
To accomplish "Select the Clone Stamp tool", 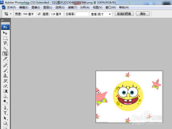I will 5,75.
